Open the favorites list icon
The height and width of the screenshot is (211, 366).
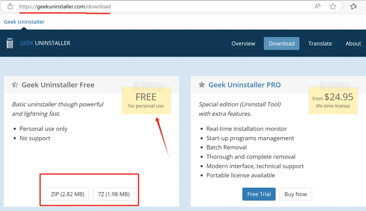click(353, 6)
